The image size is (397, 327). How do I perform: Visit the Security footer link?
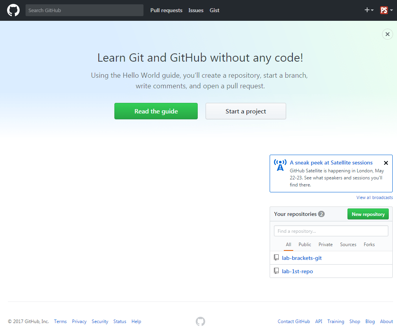(100, 322)
